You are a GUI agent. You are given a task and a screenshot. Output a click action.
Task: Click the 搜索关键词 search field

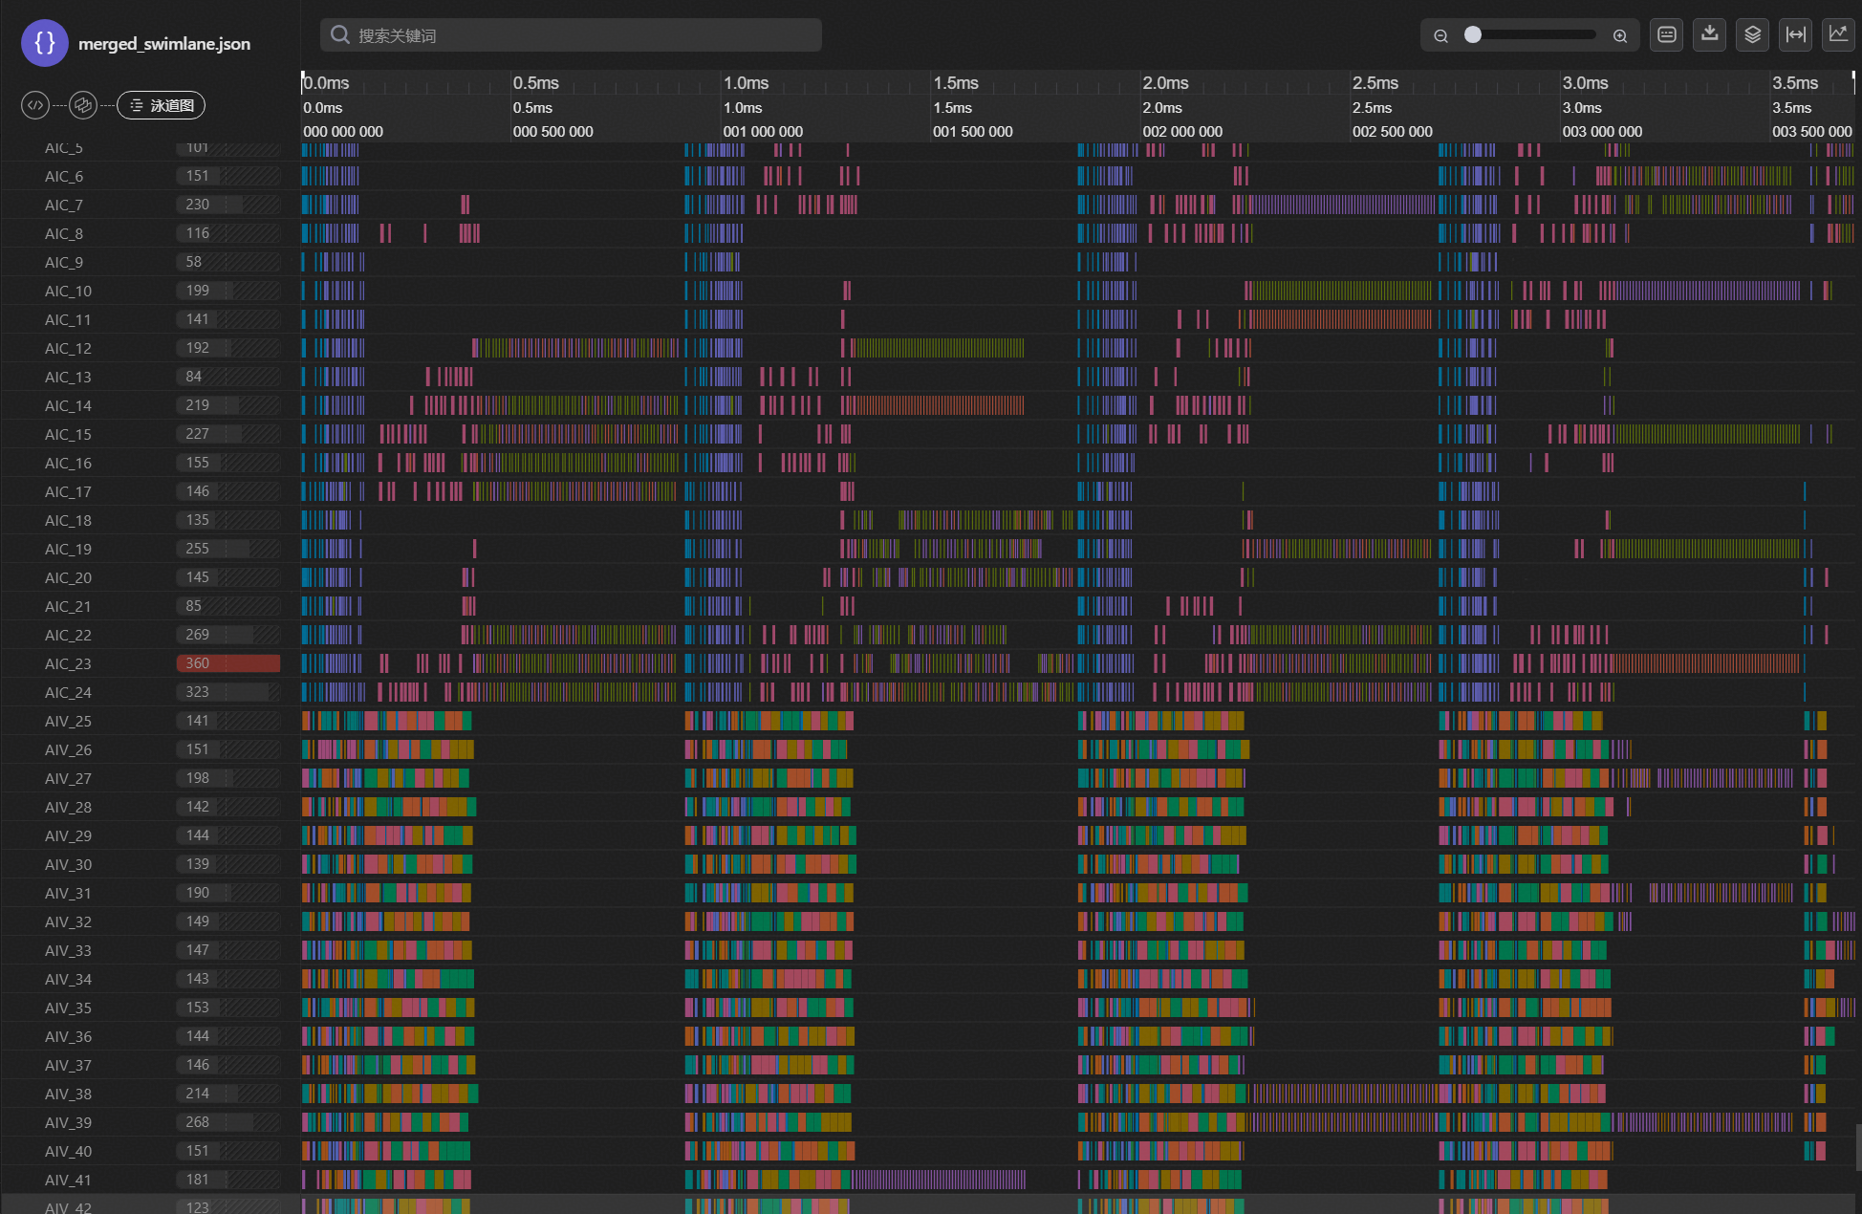[572, 35]
